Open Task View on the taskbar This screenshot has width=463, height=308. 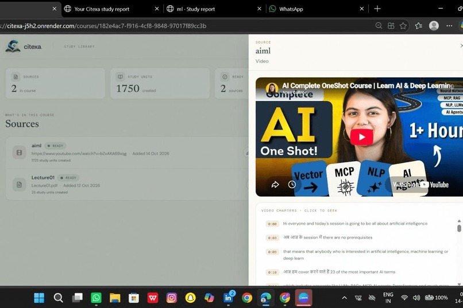click(x=78, y=298)
